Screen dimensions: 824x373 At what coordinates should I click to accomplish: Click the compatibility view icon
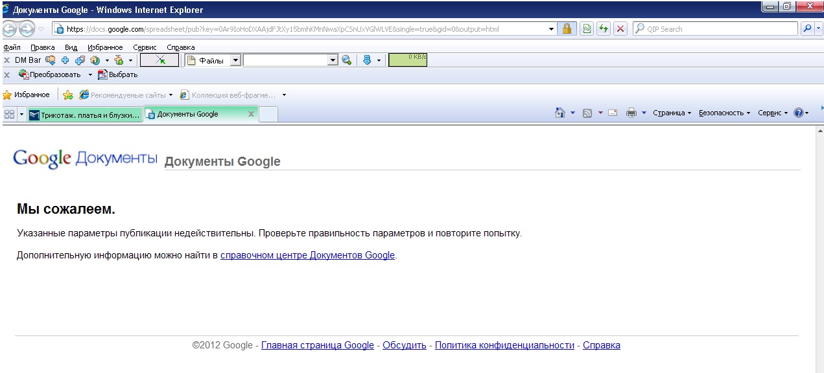click(587, 28)
